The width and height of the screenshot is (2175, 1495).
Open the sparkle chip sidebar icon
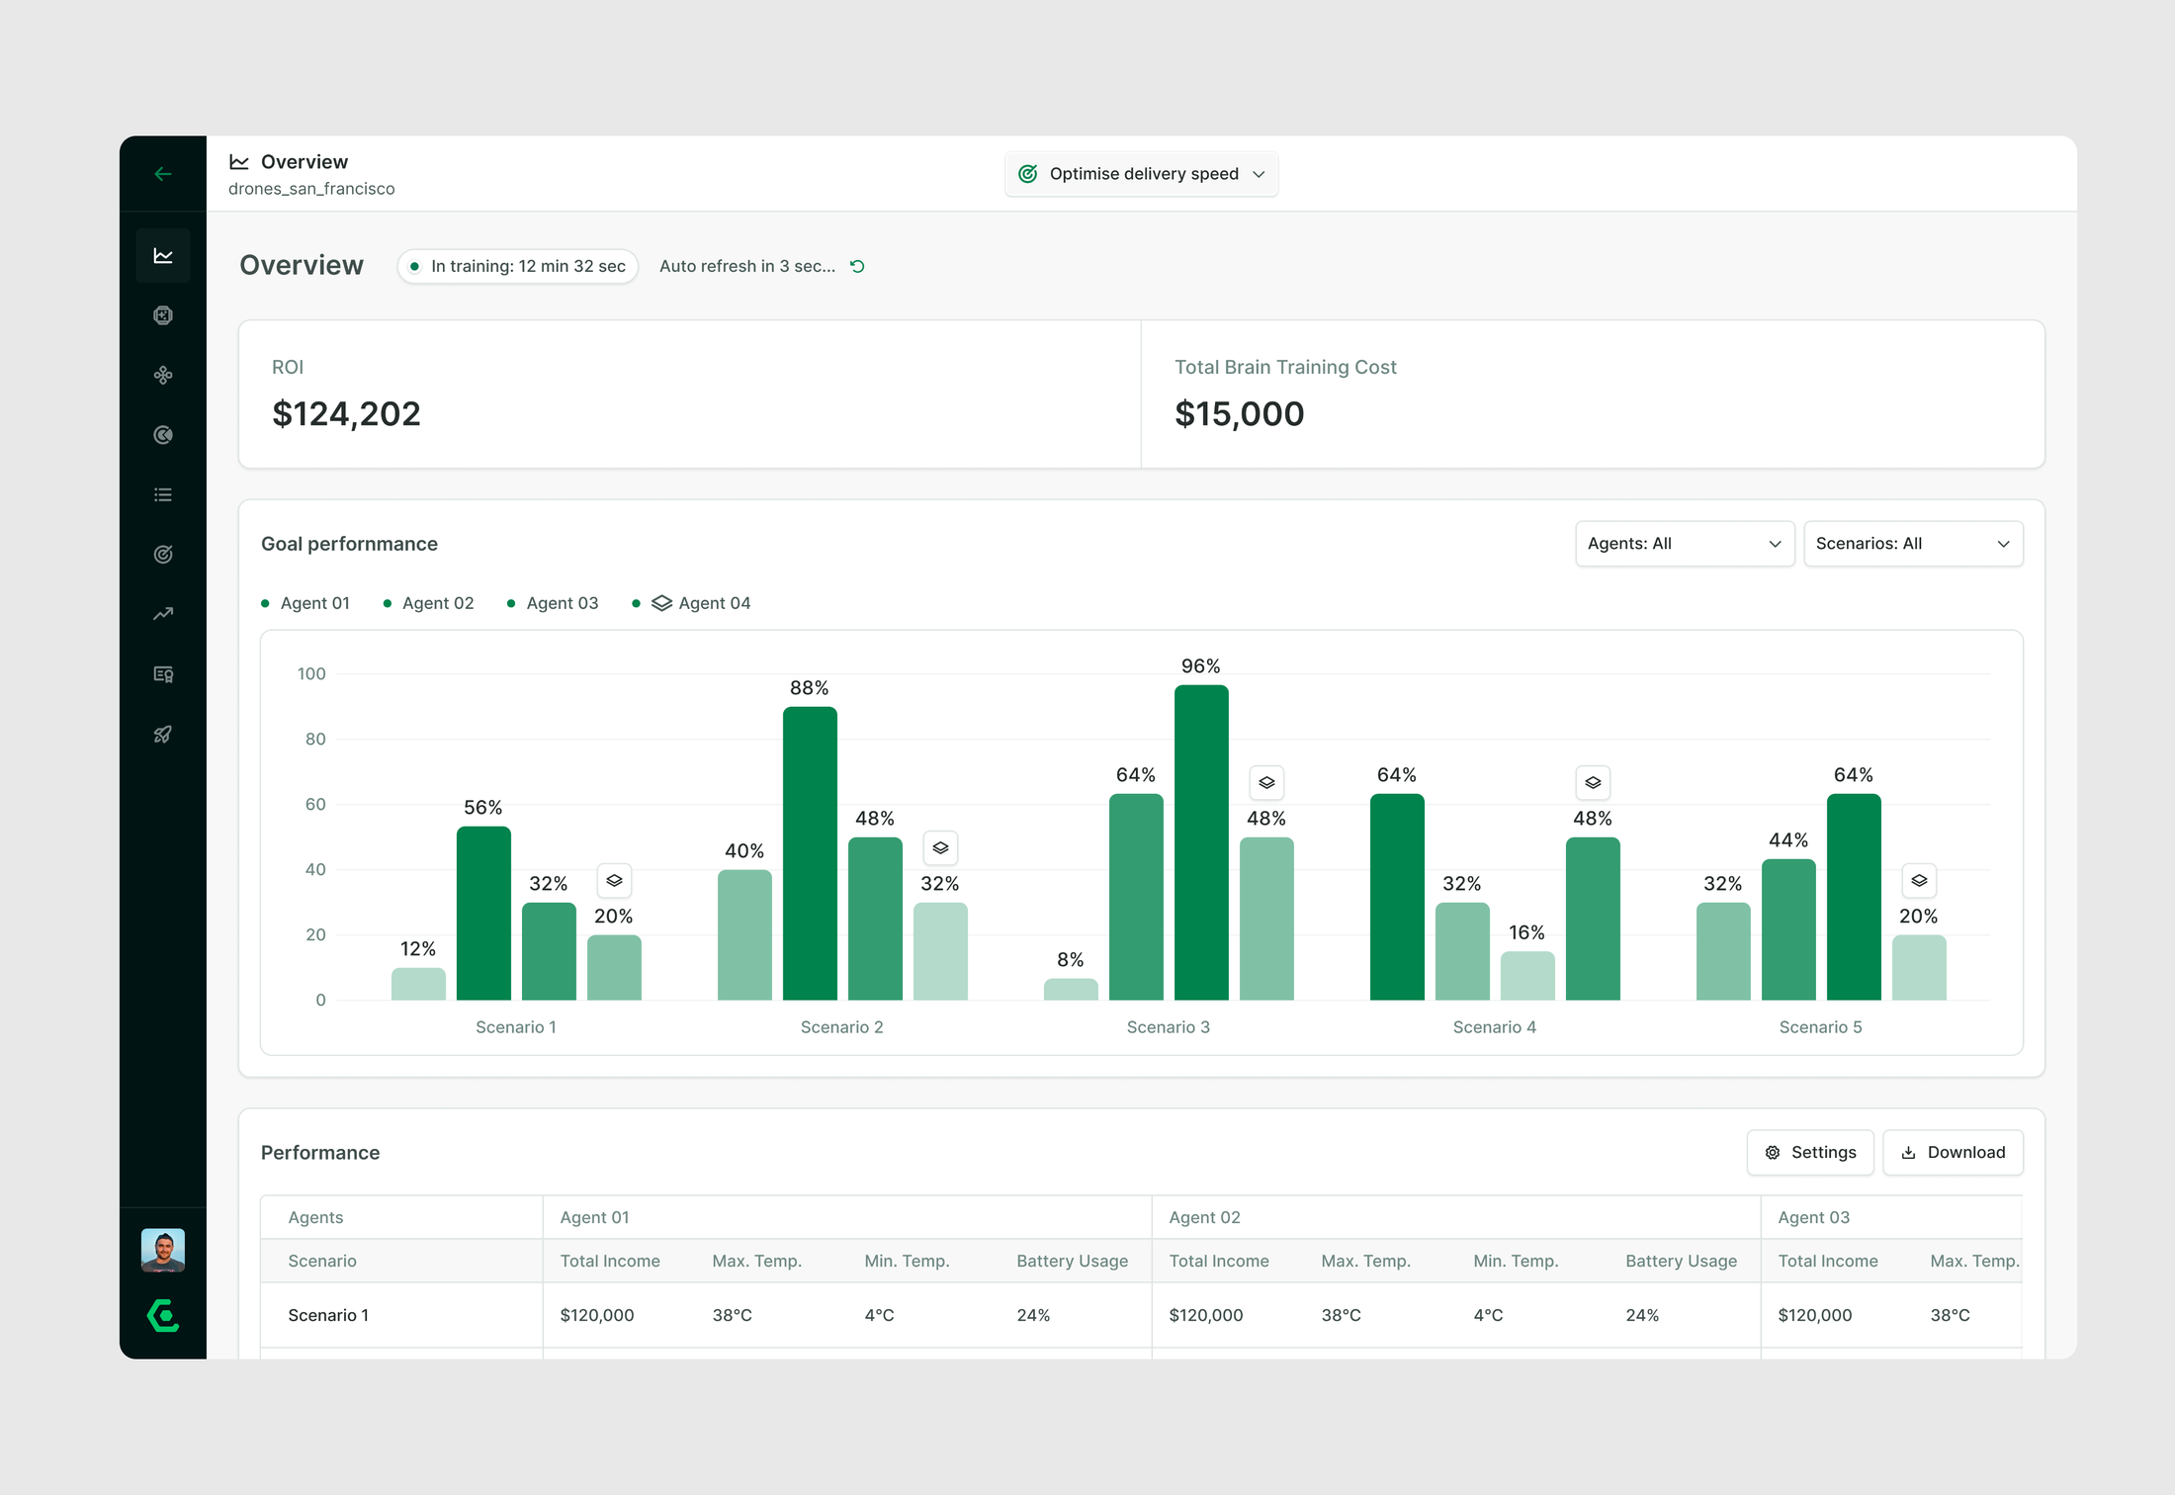point(163,315)
